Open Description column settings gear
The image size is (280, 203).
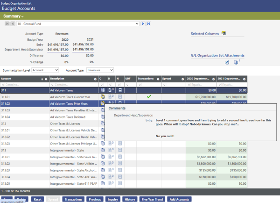point(95,79)
